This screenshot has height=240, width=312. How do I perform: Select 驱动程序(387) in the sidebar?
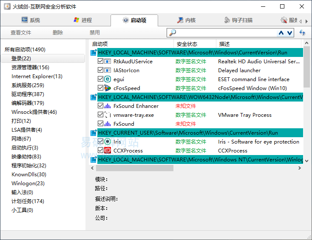pos(28,94)
